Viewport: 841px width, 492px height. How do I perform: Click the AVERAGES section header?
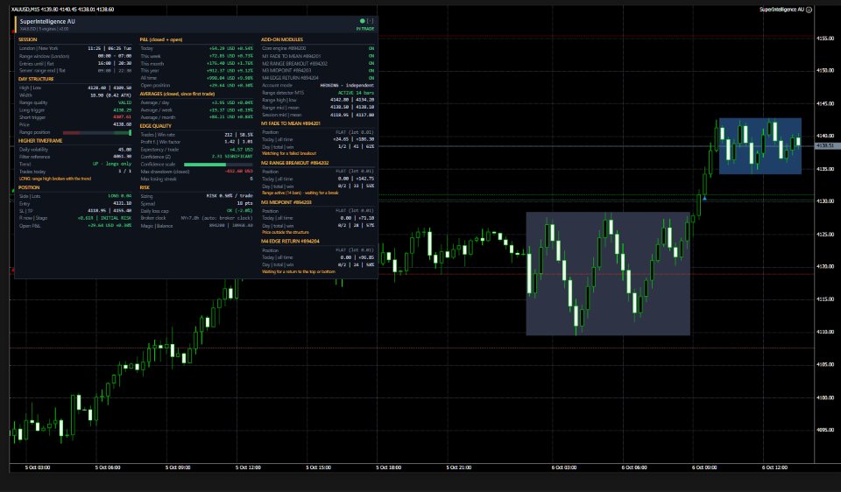coord(177,94)
